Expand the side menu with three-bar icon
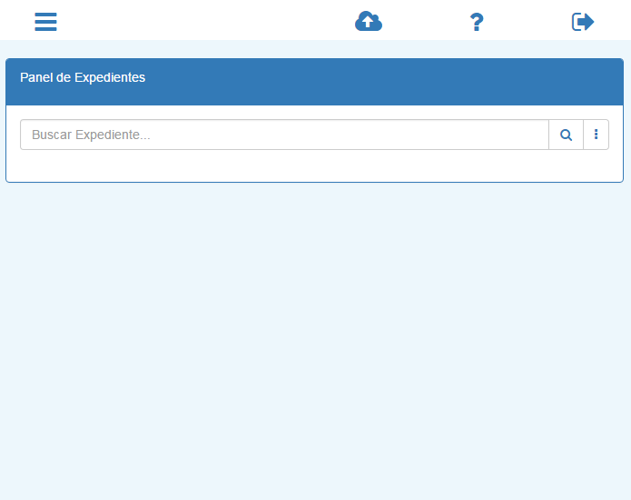 pos(45,22)
